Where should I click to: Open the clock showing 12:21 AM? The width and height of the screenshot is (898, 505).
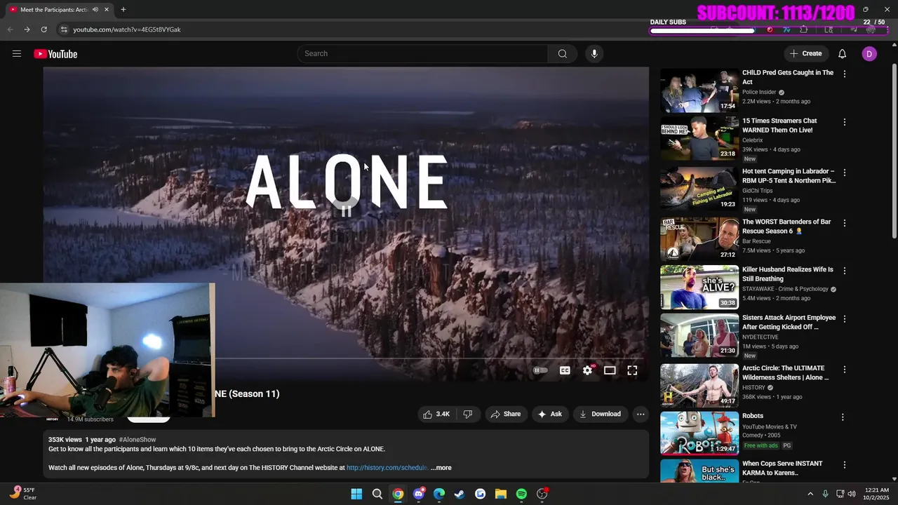[877, 494]
